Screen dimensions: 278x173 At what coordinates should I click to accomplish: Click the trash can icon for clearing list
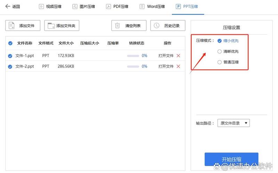coord(117,25)
